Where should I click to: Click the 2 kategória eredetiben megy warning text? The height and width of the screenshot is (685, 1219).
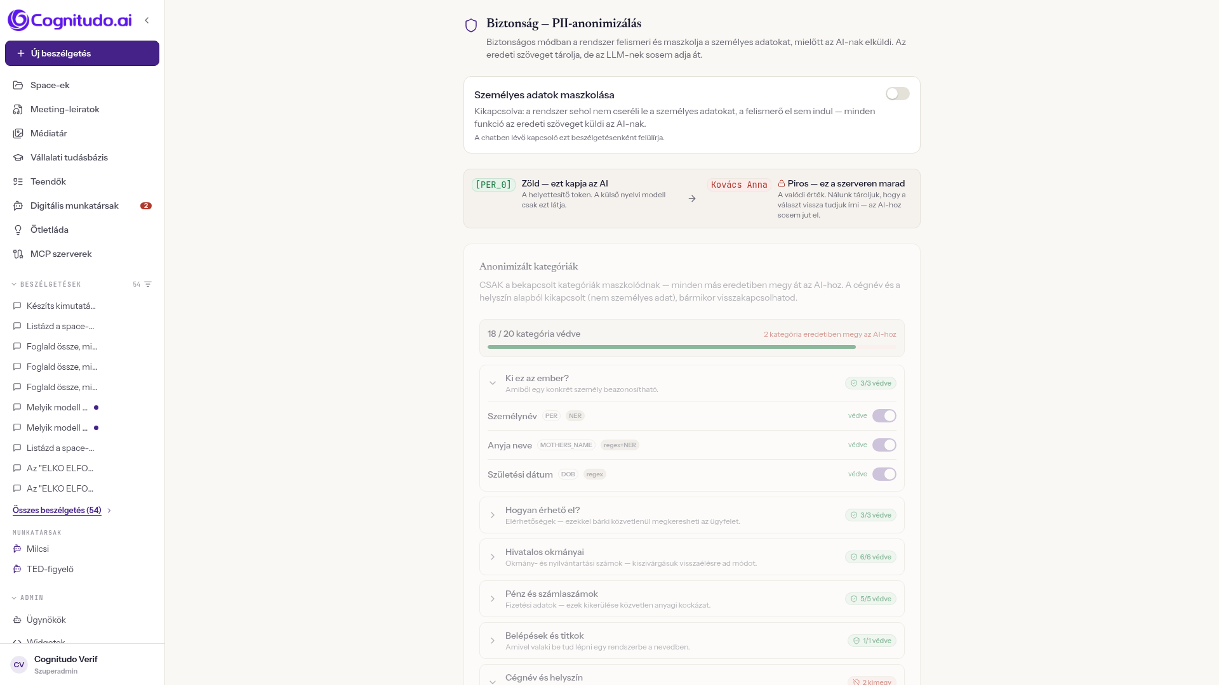click(x=830, y=334)
